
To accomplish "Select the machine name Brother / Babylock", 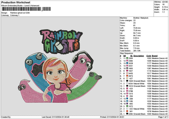I will click(x=141, y=18).
